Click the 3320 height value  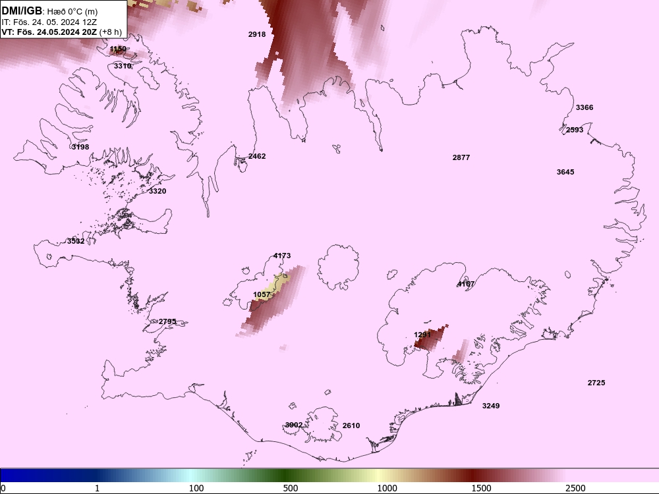[x=158, y=191]
